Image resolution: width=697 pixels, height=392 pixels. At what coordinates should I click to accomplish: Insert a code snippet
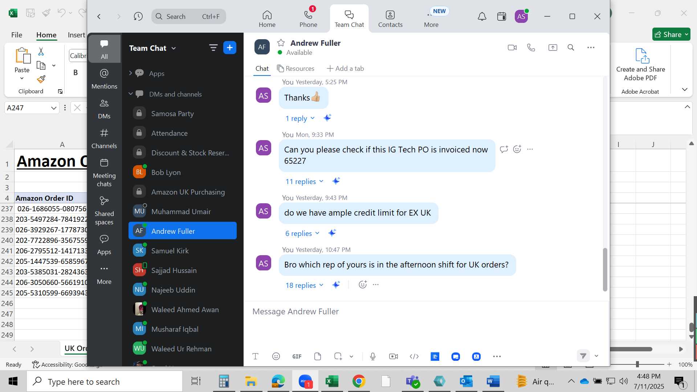[414, 356]
